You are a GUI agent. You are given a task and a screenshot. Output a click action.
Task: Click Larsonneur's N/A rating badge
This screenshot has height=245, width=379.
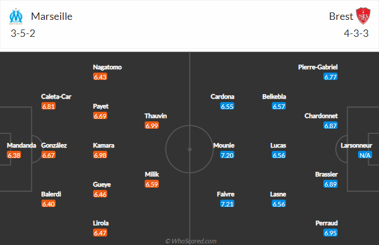coord(364,155)
